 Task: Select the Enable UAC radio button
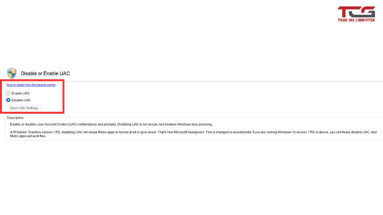tap(8, 93)
